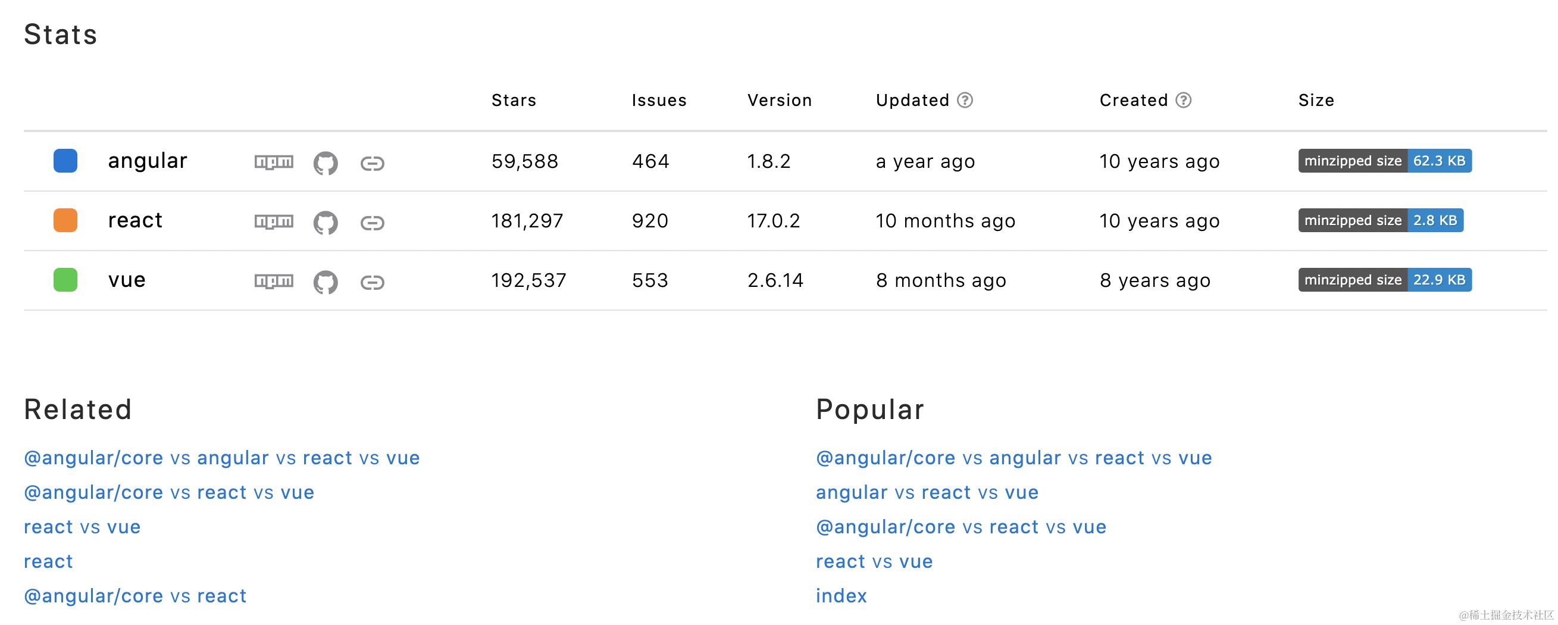The width and height of the screenshot is (1558, 625).
Task: Click react's homepage link icon
Action: (x=373, y=223)
